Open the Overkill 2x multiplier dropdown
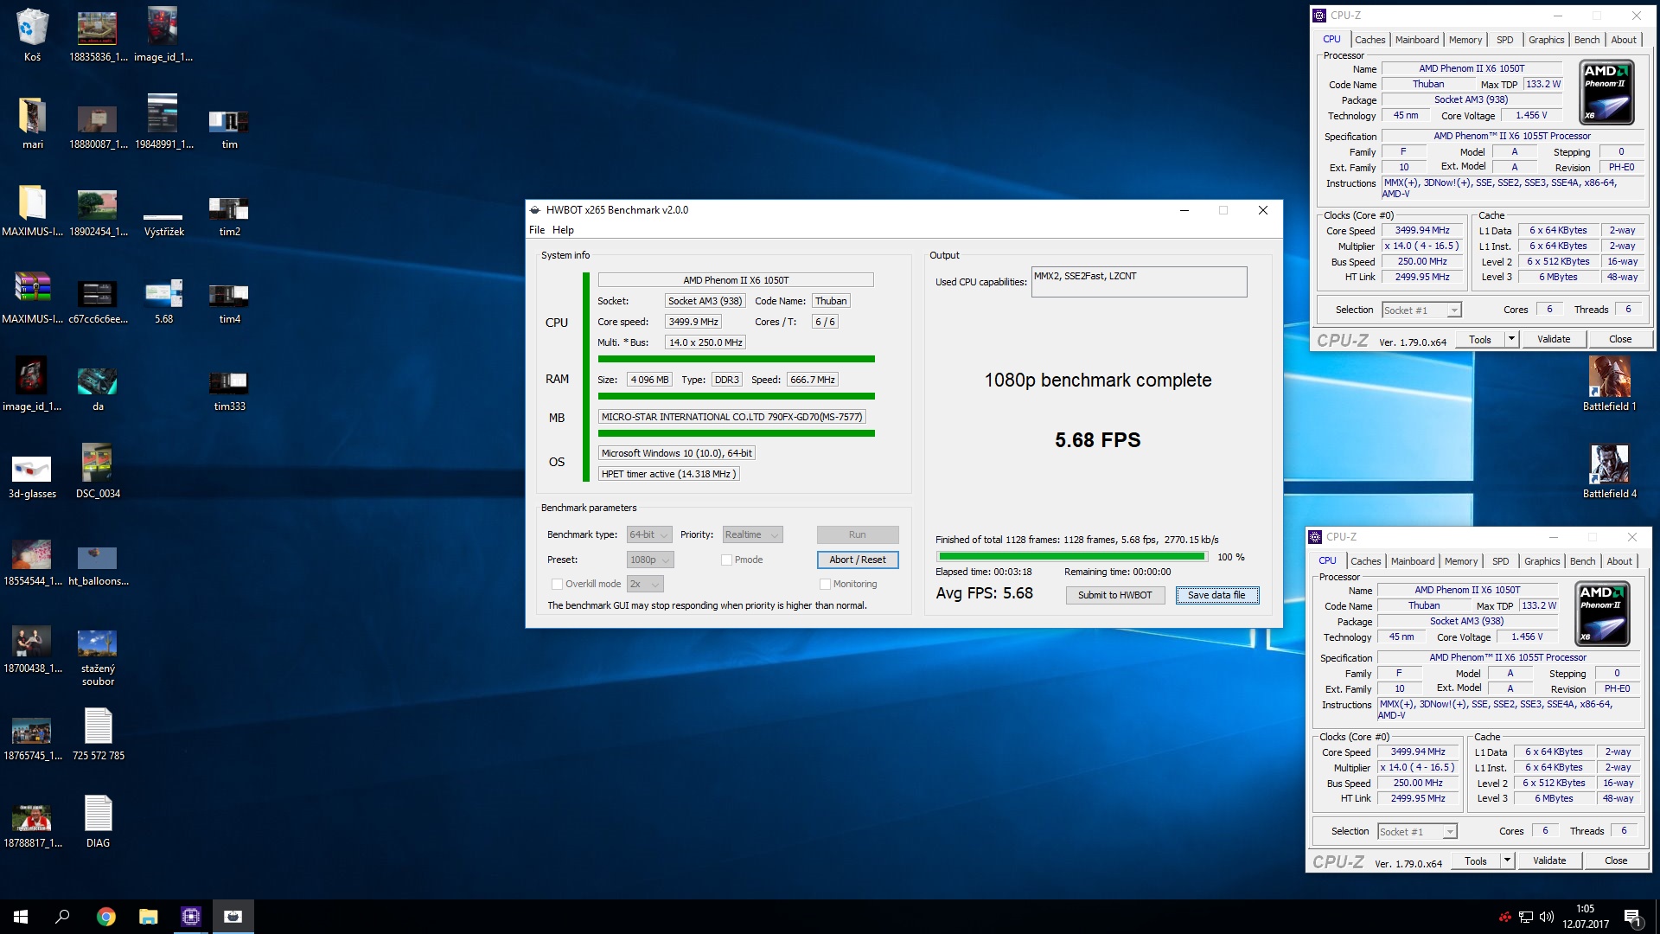The height and width of the screenshot is (934, 1660). click(x=645, y=584)
